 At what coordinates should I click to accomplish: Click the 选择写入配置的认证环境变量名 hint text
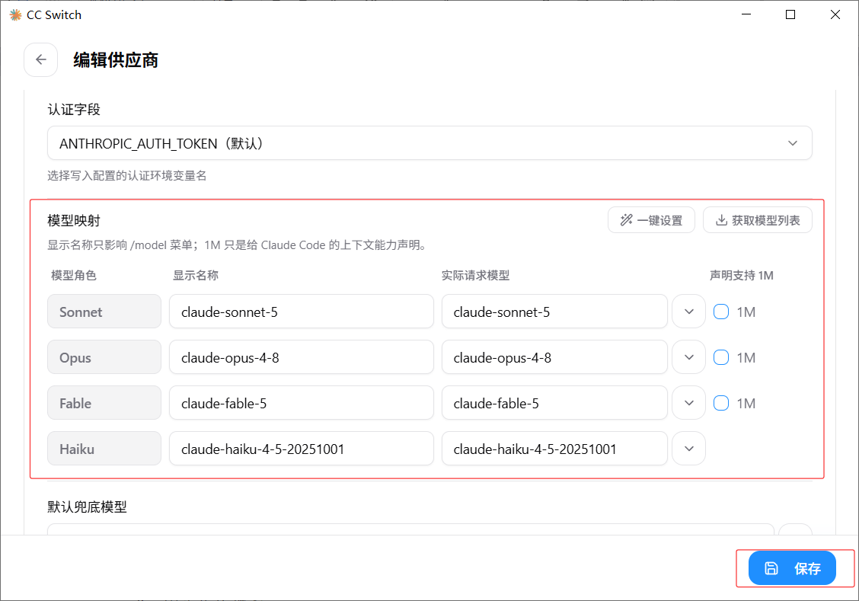click(127, 176)
